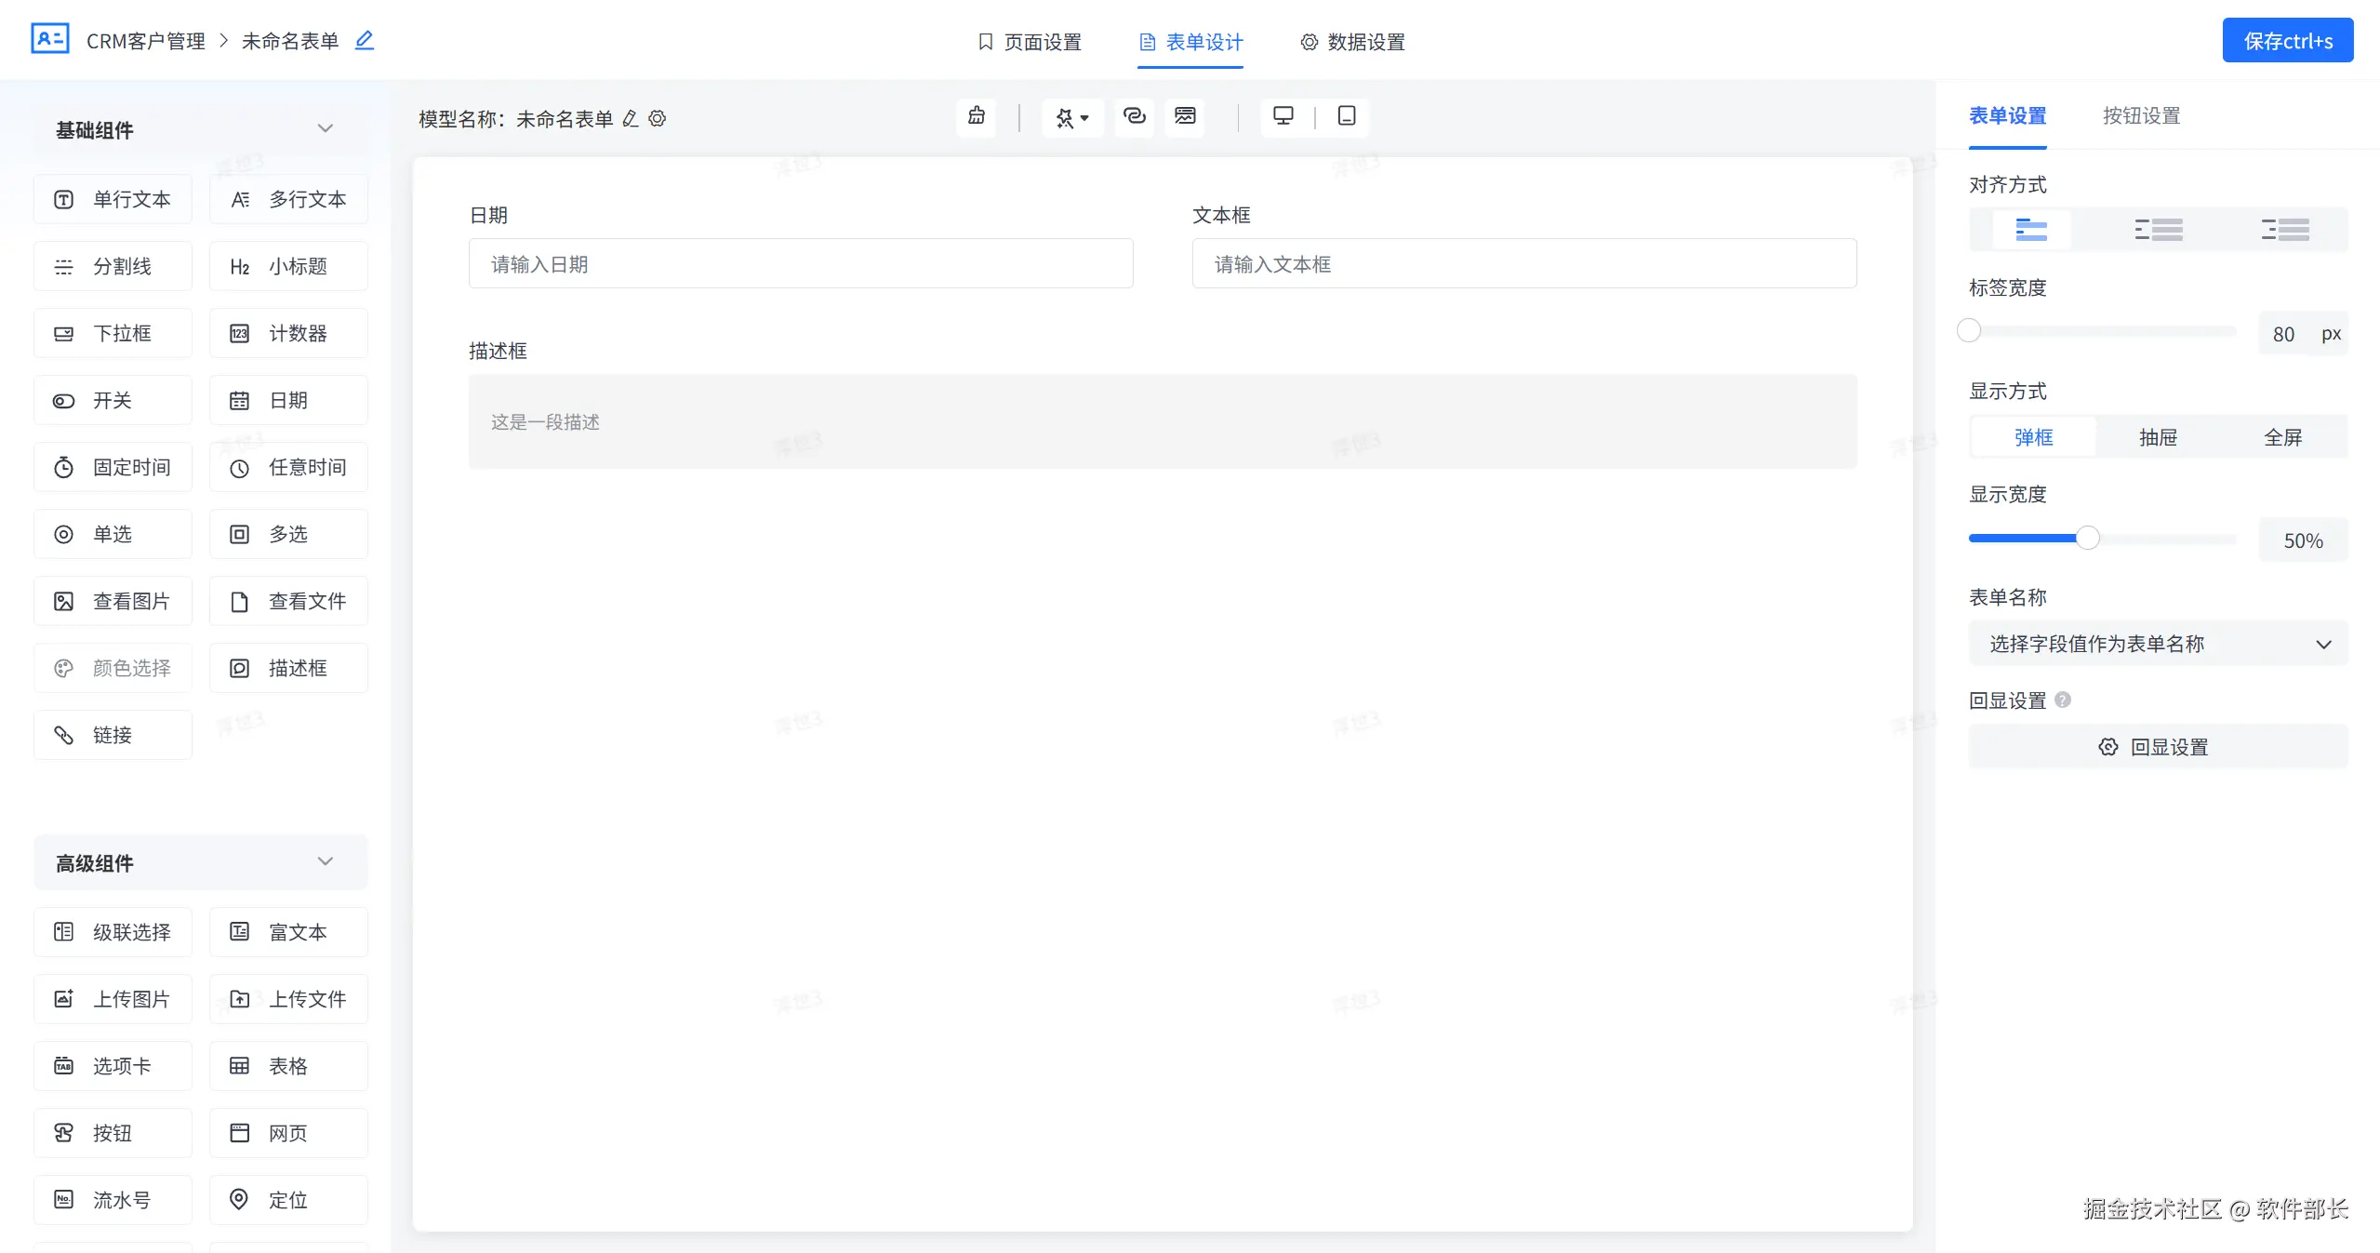Viewport: 2380px width, 1253px height.
Task: Click gear icon beside model name
Action: click(658, 119)
